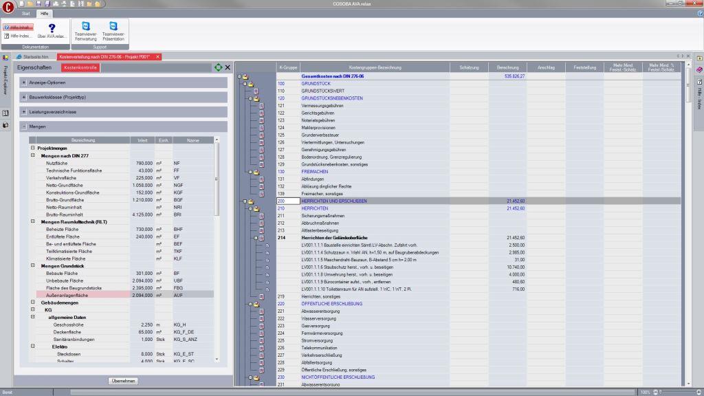
Task: Click the green arrows icon in Eigenschaften header
Action: click(x=218, y=67)
